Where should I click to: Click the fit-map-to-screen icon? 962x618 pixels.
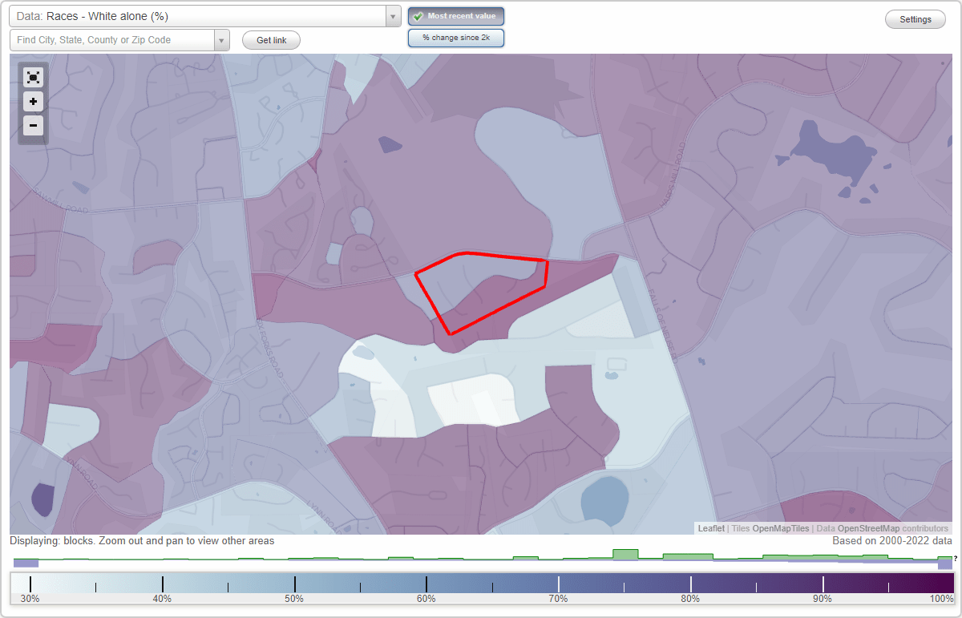(33, 77)
